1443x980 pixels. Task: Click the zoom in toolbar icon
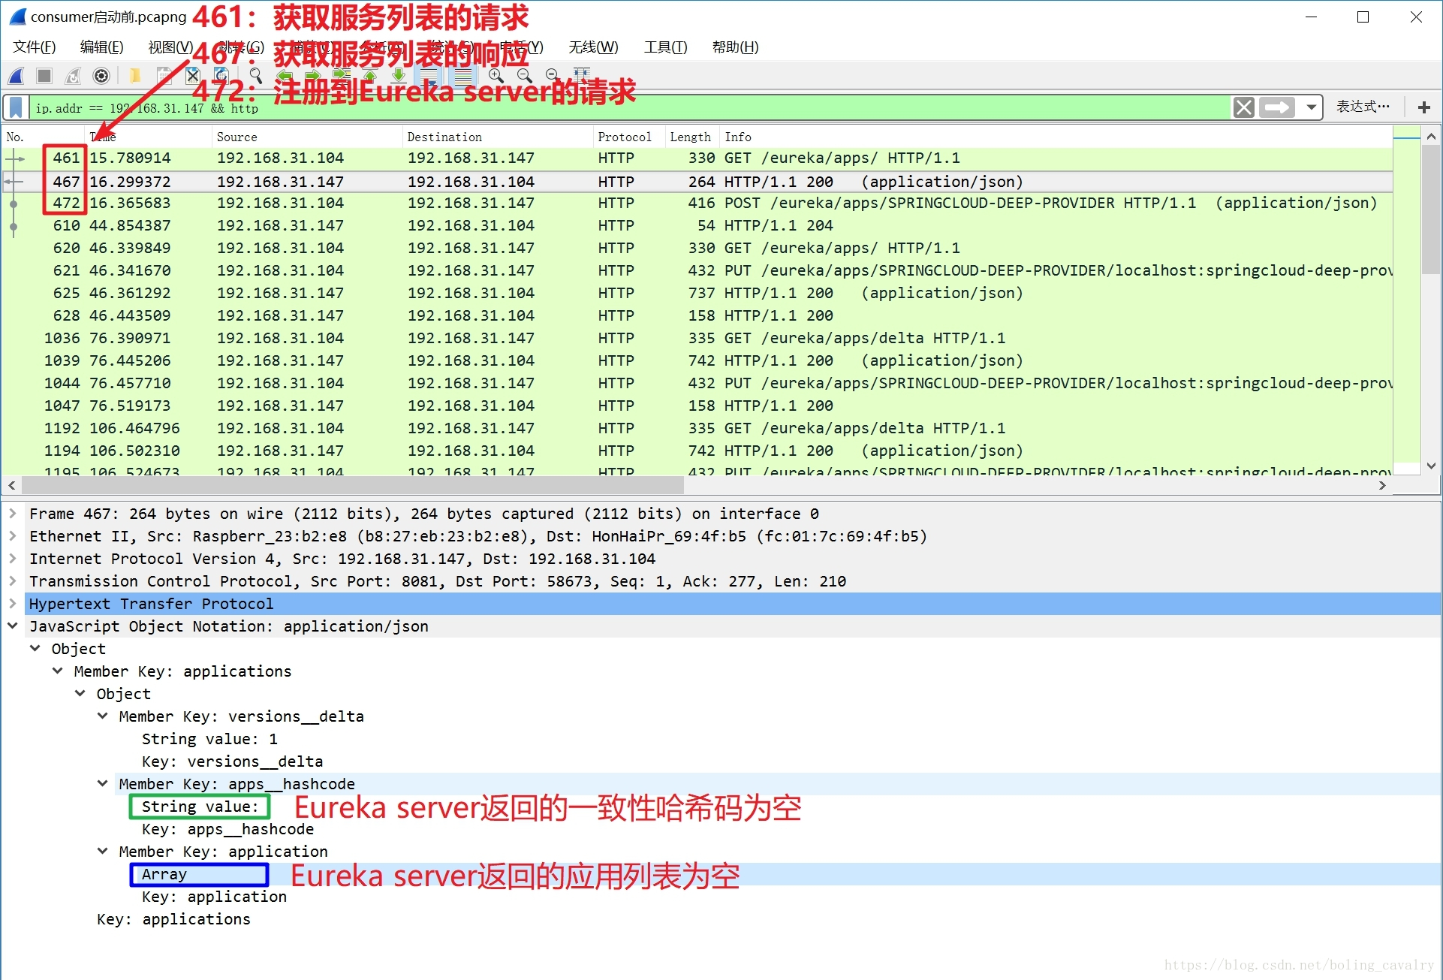496,76
